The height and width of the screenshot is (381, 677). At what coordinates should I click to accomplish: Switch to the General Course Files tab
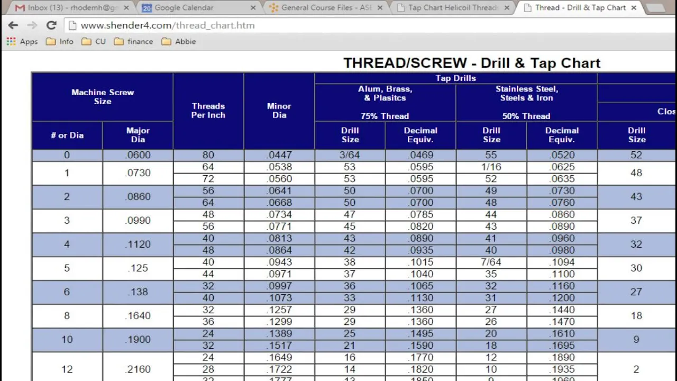tap(326, 8)
